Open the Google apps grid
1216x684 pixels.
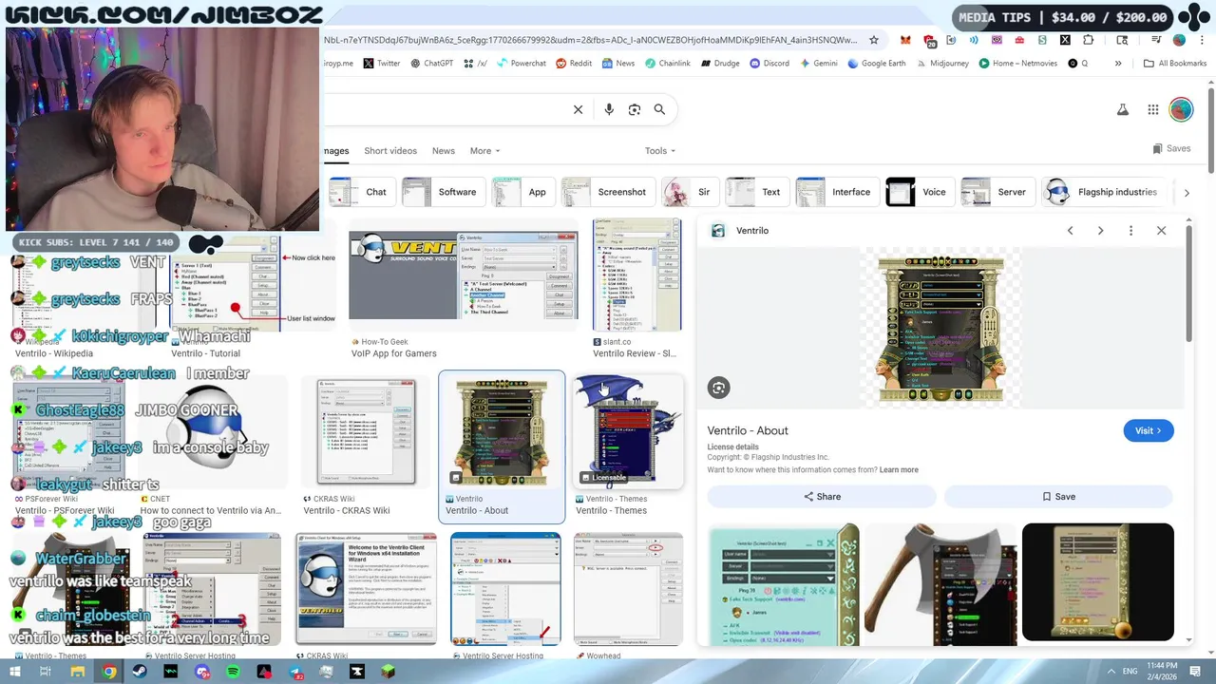pyautogui.click(x=1152, y=109)
